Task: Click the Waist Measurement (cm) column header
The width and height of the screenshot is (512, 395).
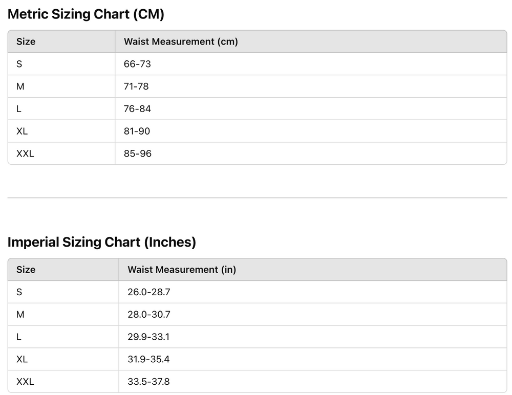Action: point(181,42)
